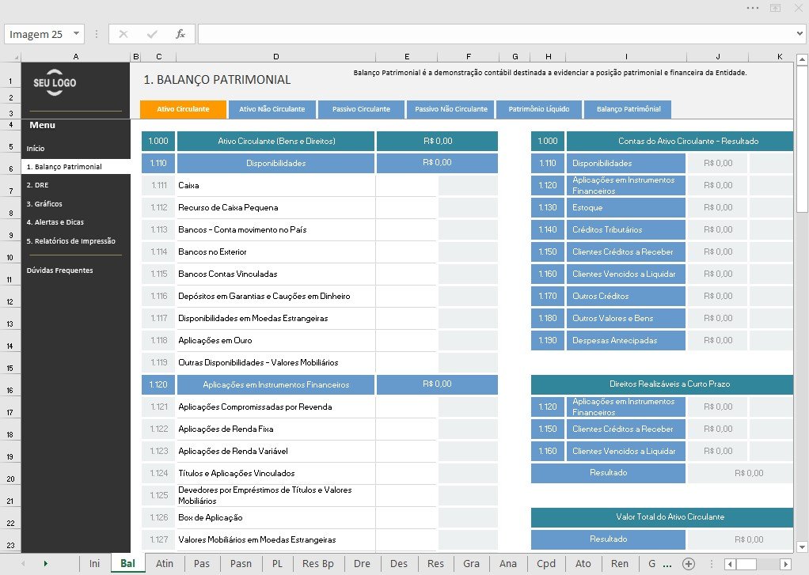809x575 pixels.
Task: Open the Ato sheet tab
Action: (x=583, y=564)
